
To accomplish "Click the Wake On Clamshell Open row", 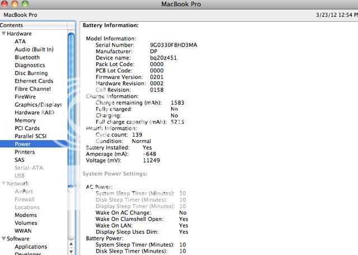I will pyautogui.click(x=142, y=219).
